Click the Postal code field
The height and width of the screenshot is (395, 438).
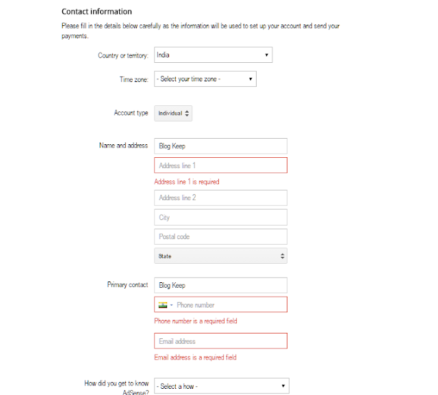click(x=220, y=236)
